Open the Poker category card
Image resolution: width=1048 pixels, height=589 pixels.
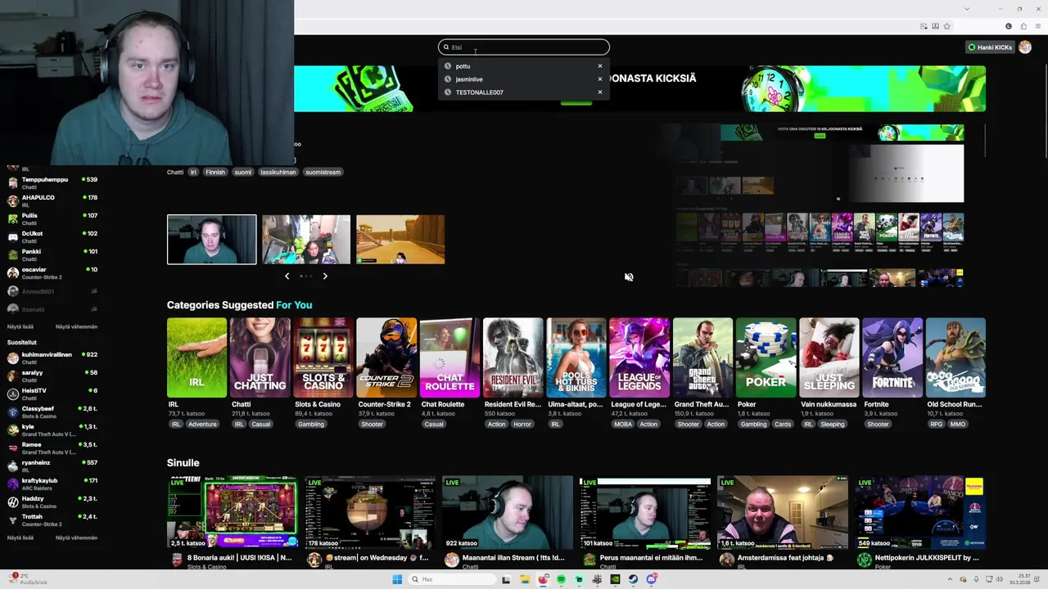pyautogui.click(x=766, y=358)
